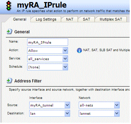Screen dimensions: 131x124
Task: Open Destination Network dropdown showing lannet
Action: 99,113
